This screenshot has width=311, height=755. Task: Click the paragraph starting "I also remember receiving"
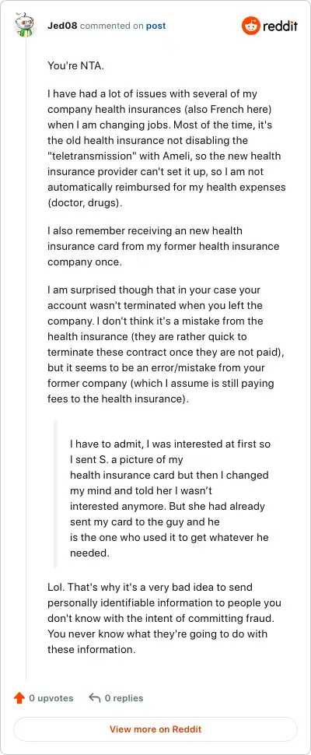click(x=163, y=247)
